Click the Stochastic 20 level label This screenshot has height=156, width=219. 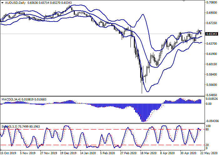click(x=207, y=145)
